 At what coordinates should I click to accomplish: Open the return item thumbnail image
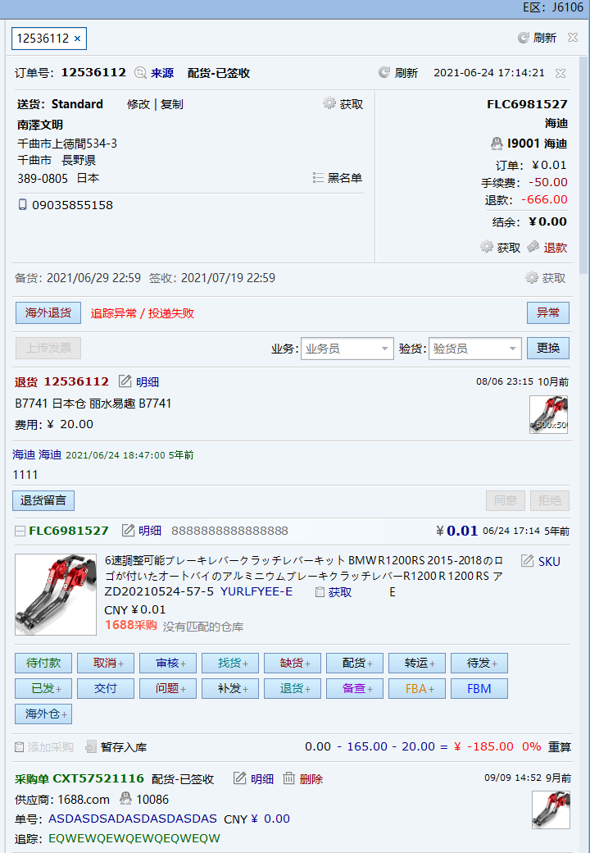[549, 414]
